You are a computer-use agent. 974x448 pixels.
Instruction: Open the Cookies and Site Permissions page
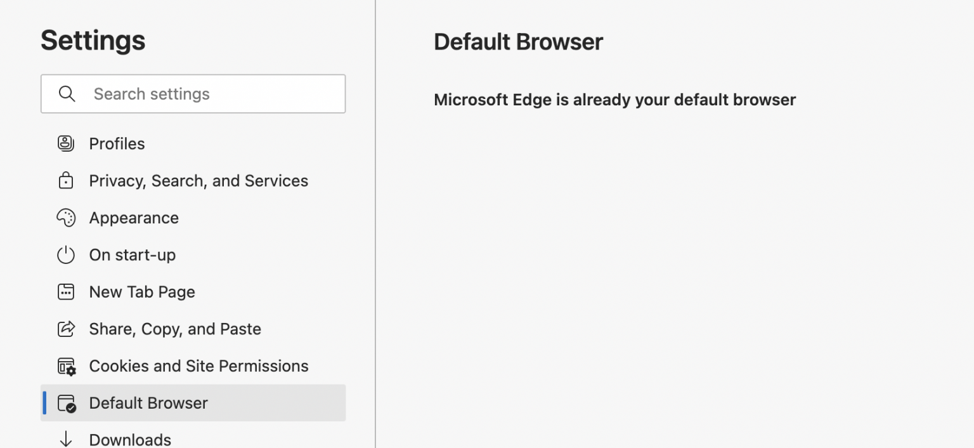(199, 366)
